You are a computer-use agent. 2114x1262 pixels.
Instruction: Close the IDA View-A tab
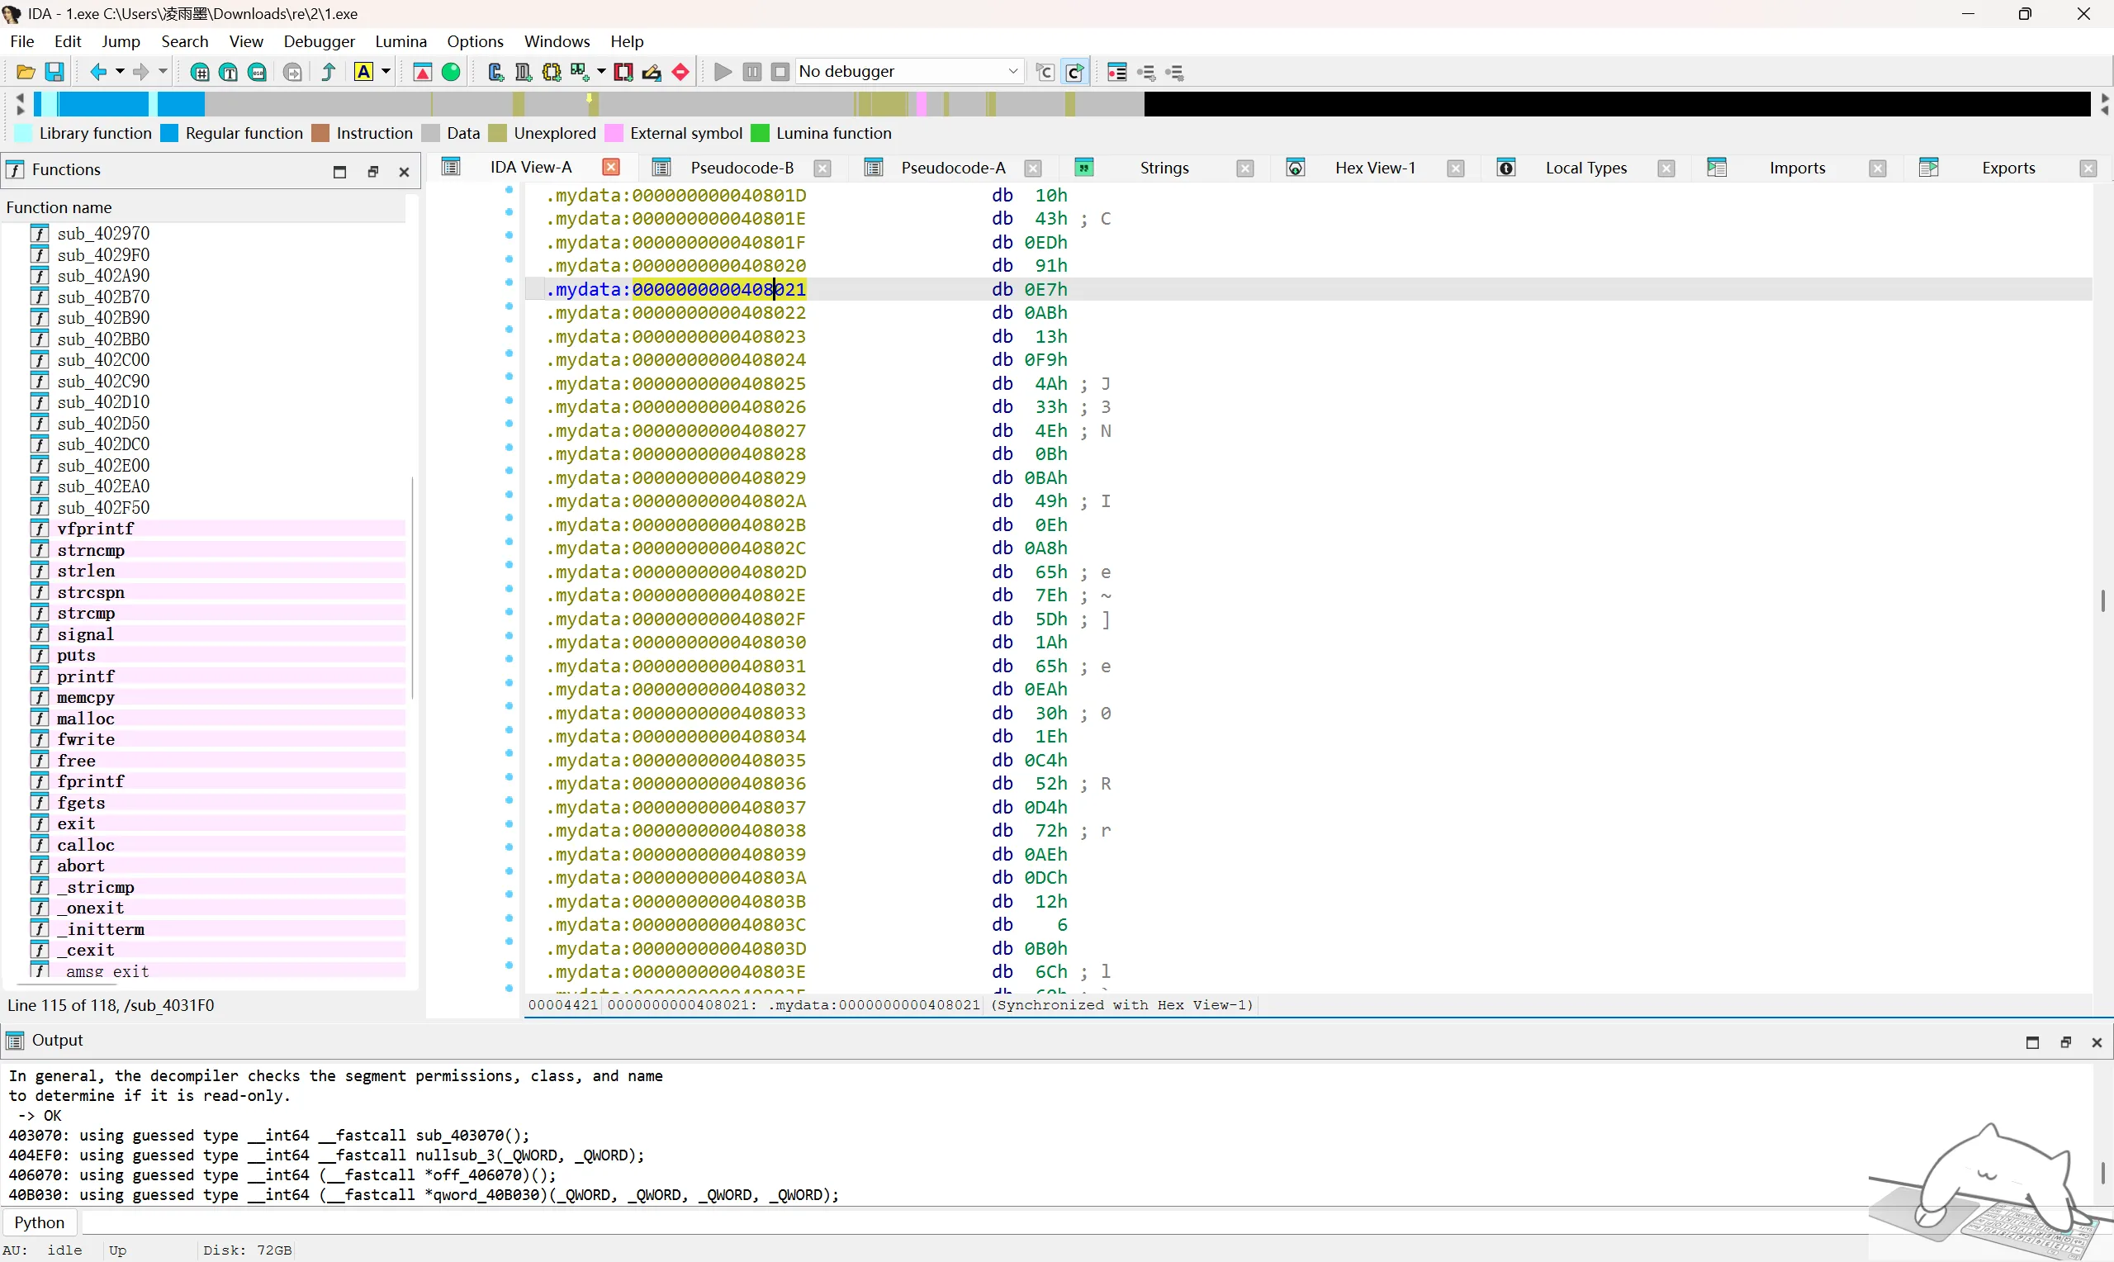pos(611,167)
